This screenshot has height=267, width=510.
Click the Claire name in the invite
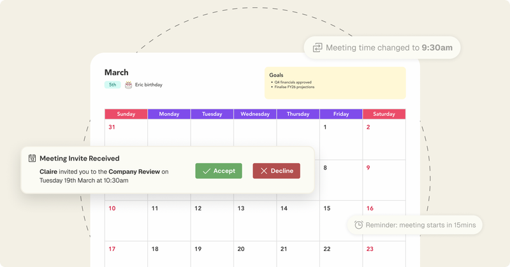click(x=48, y=171)
